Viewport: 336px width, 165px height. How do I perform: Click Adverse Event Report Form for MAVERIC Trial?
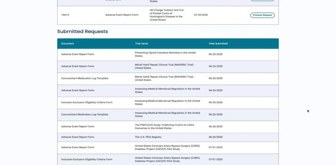point(78,66)
